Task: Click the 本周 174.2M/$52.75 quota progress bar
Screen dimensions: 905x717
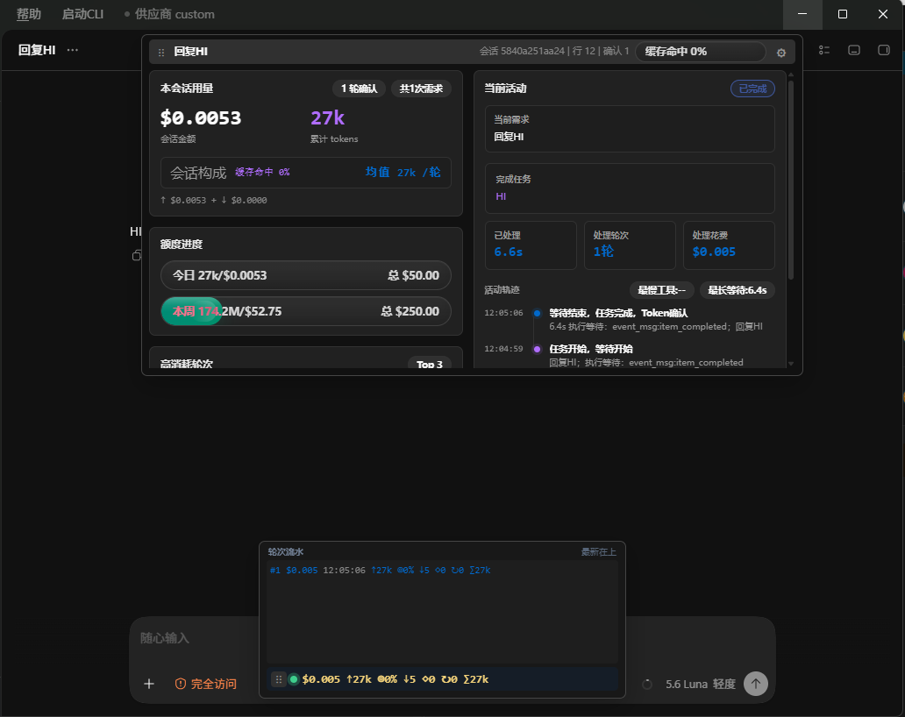Action: 306,311
